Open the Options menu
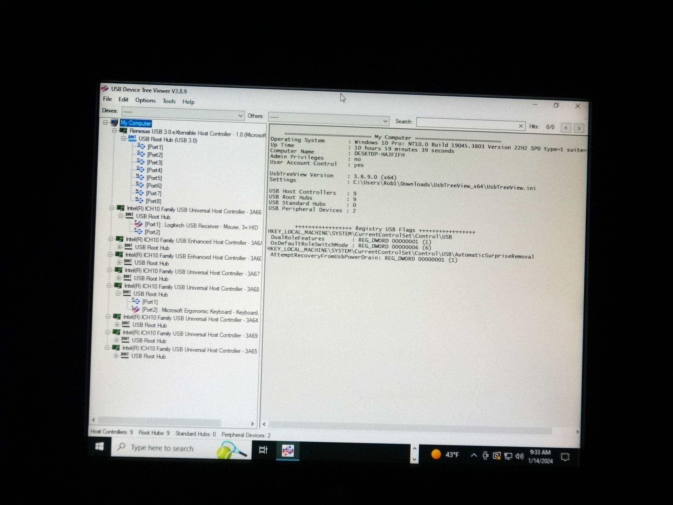 [x=145, y=100]
